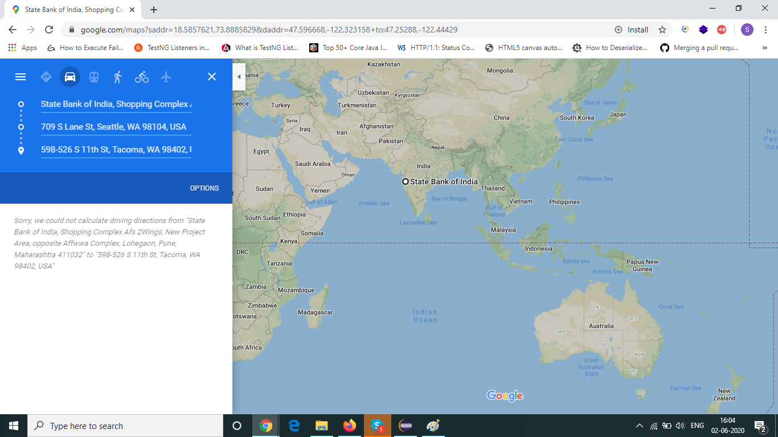Open the HTTP/1.1 Status Co bookmark
778x437 pixels.
[436, 48]
